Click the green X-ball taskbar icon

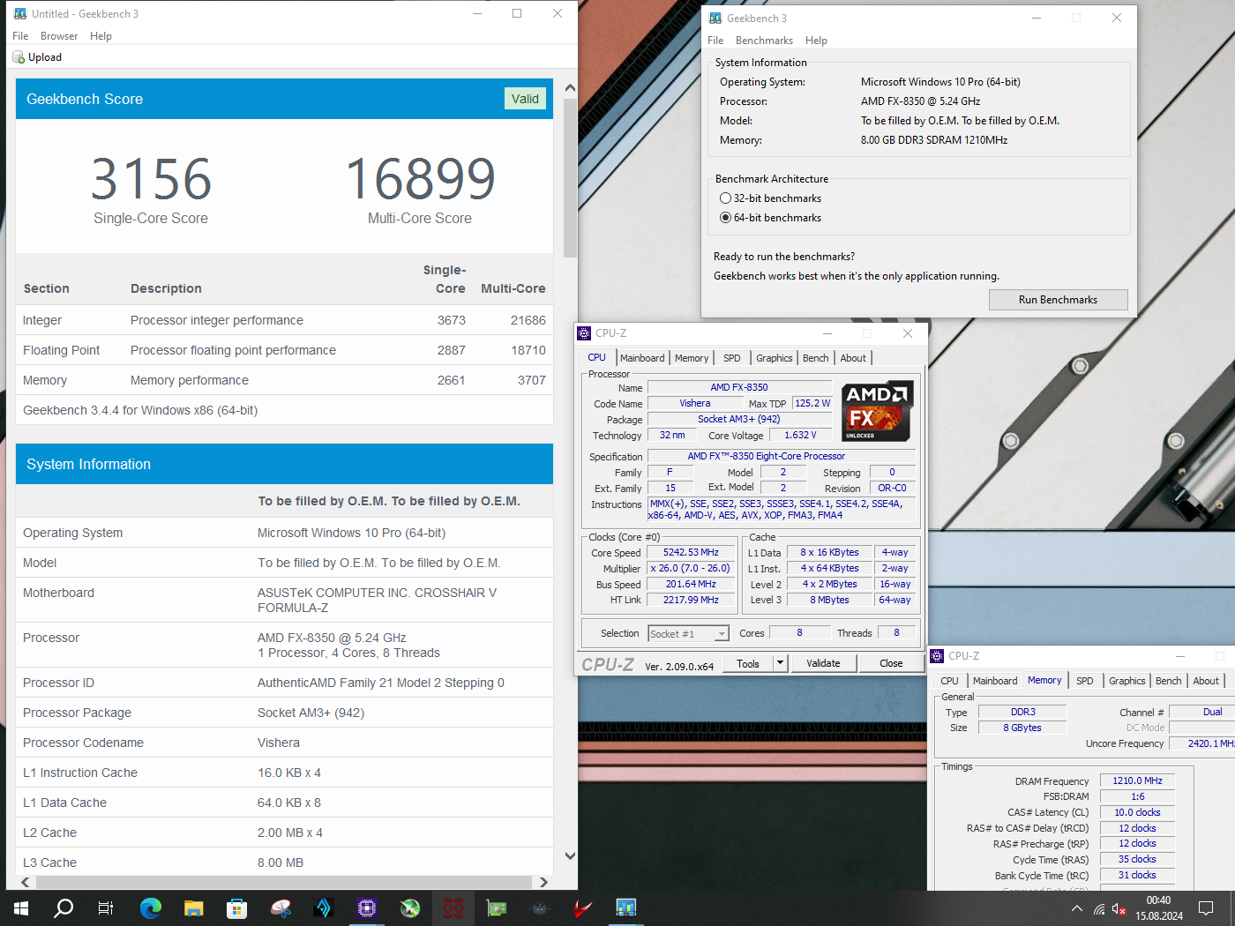[410, 907]
